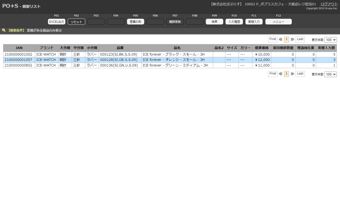340x208 pixels.
Task: Click the 棚卸更新 button
Action: tap(175, 22)
